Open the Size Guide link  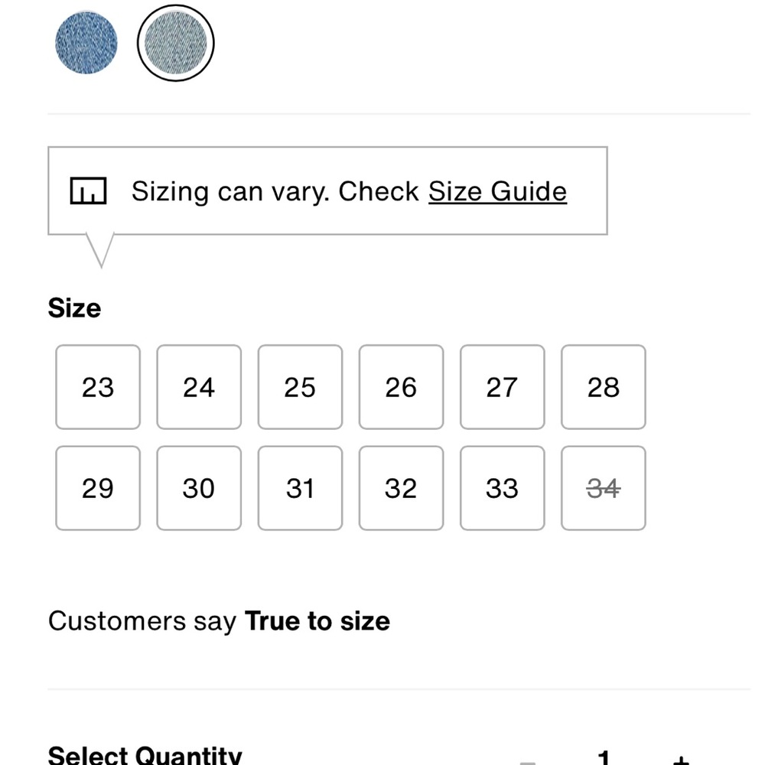497,191
